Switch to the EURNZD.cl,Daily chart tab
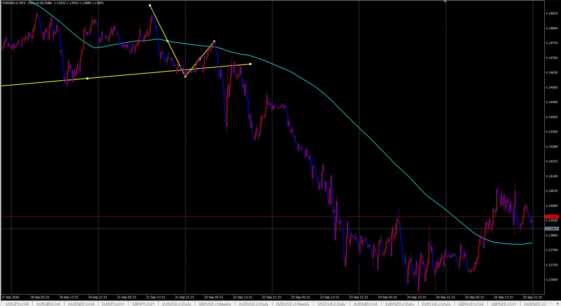Screen dimensions: 561x306 pyautogui.click(x=400, y=304)
